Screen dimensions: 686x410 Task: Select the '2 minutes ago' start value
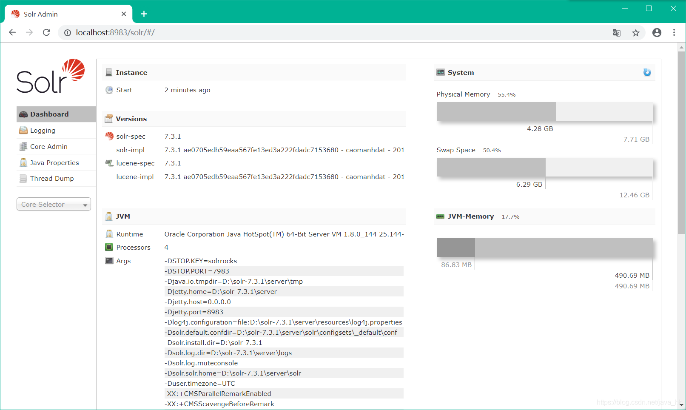[x=187, y=90]
